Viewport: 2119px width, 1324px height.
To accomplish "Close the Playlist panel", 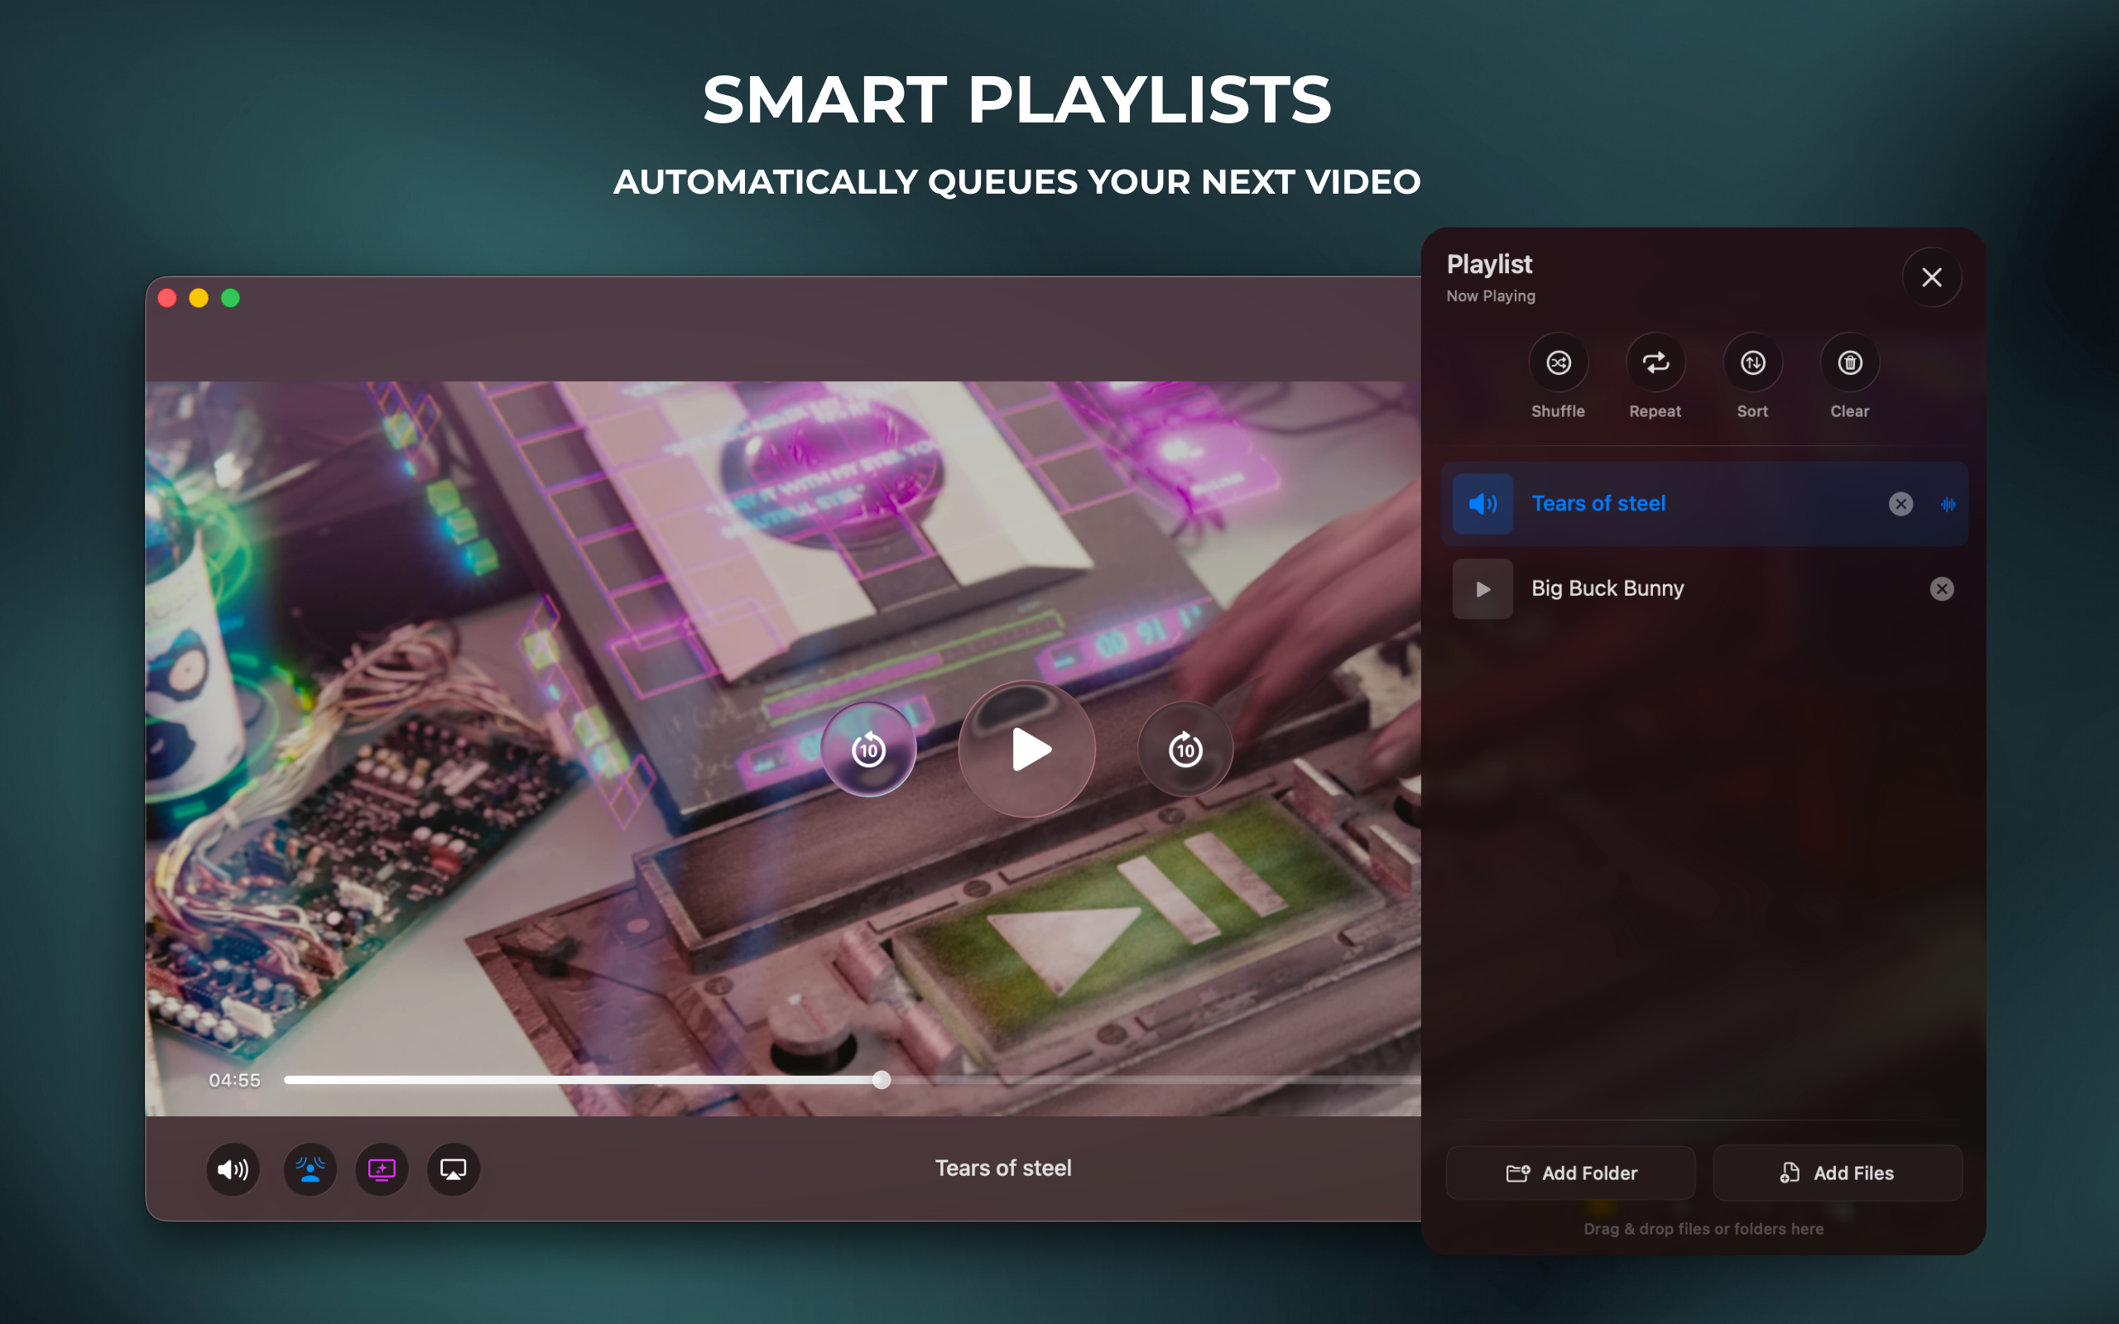I will pos(1931,277).
